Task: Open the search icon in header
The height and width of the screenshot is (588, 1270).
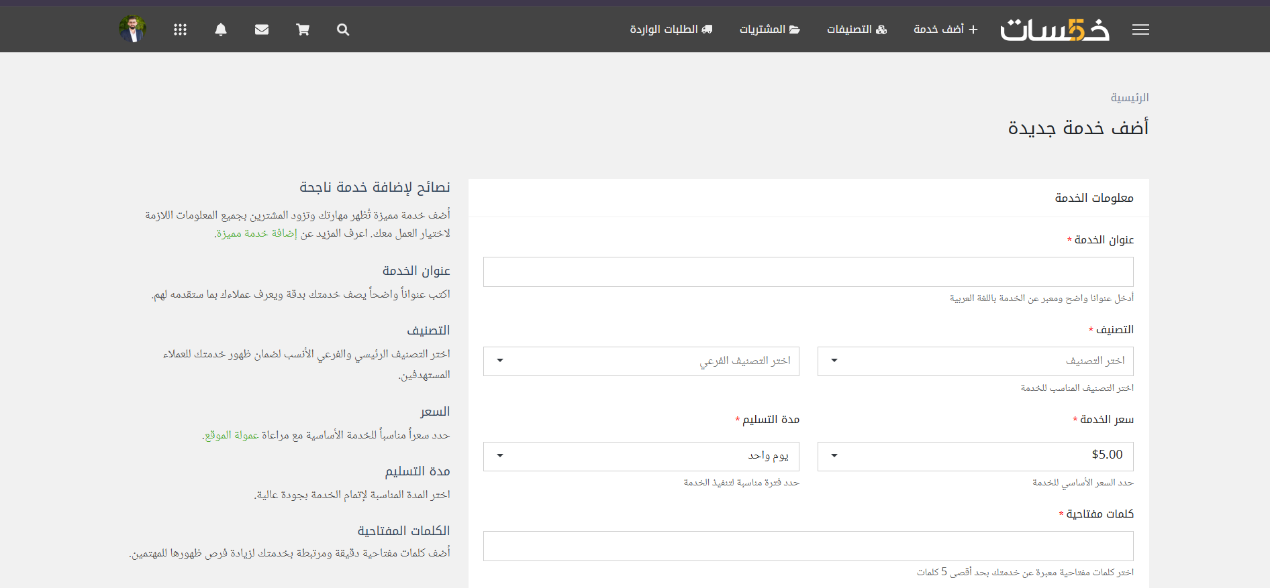Action: point(343,30)
